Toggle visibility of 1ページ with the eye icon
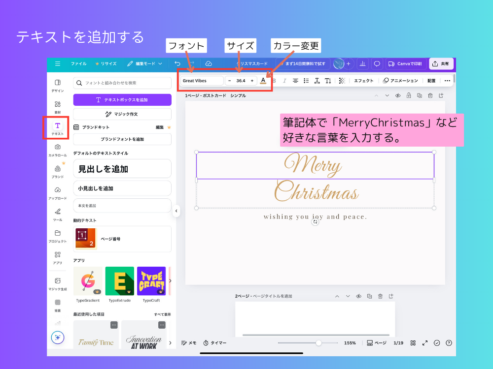 (398, 95)
